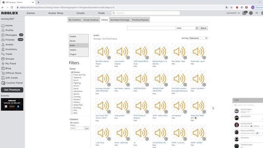Play the Alan Walker - Spectre preview
Image resolution: width=263 pixels, height=148 pixels.
click(128, 85)
